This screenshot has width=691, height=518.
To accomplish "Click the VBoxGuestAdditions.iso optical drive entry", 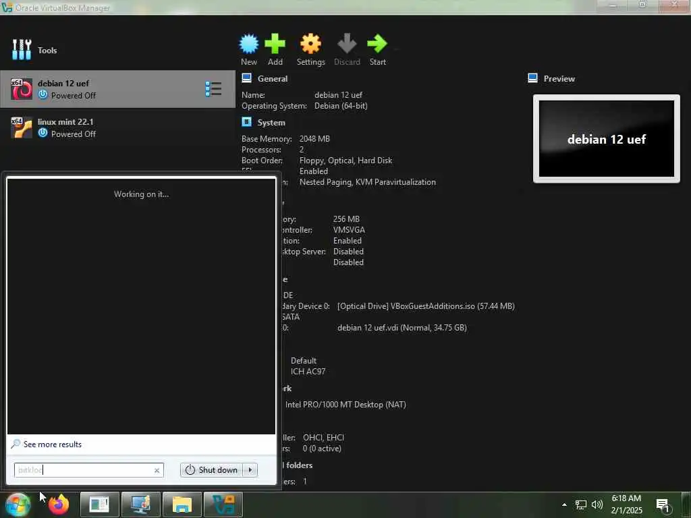I will (426, 306).
